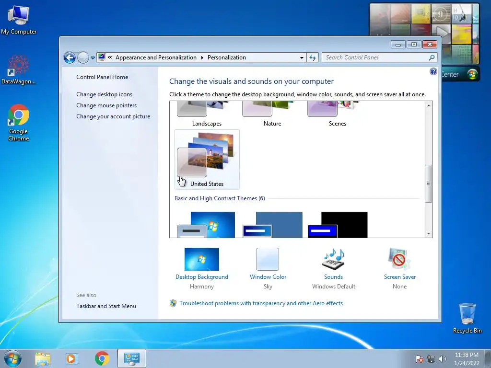
Task: Select the Landscapes theme
Action: click(207, 114)
